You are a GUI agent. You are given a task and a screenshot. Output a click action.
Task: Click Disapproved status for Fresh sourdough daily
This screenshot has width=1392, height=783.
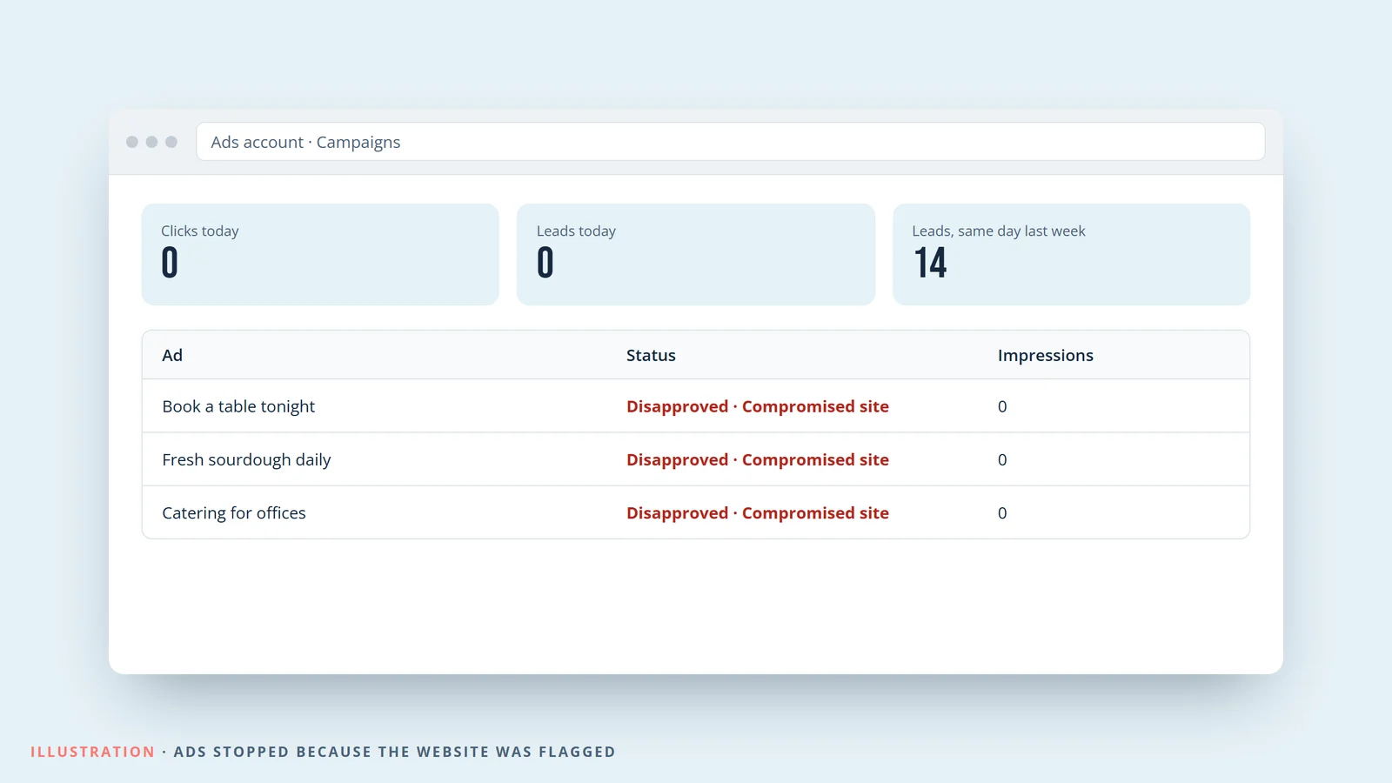(x=758, y=459)
